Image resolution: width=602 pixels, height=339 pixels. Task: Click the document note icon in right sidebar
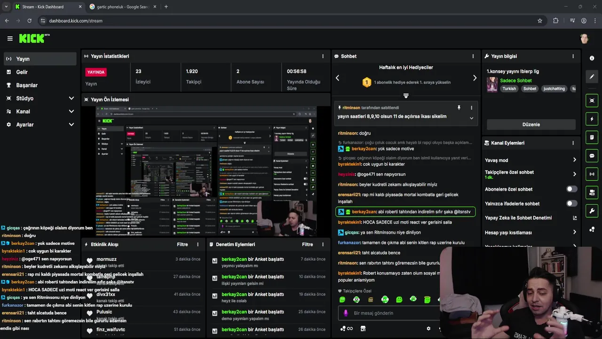[592, 137]
